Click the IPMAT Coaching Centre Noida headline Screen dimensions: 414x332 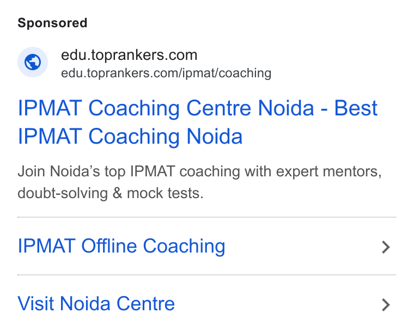pos(198,122)
